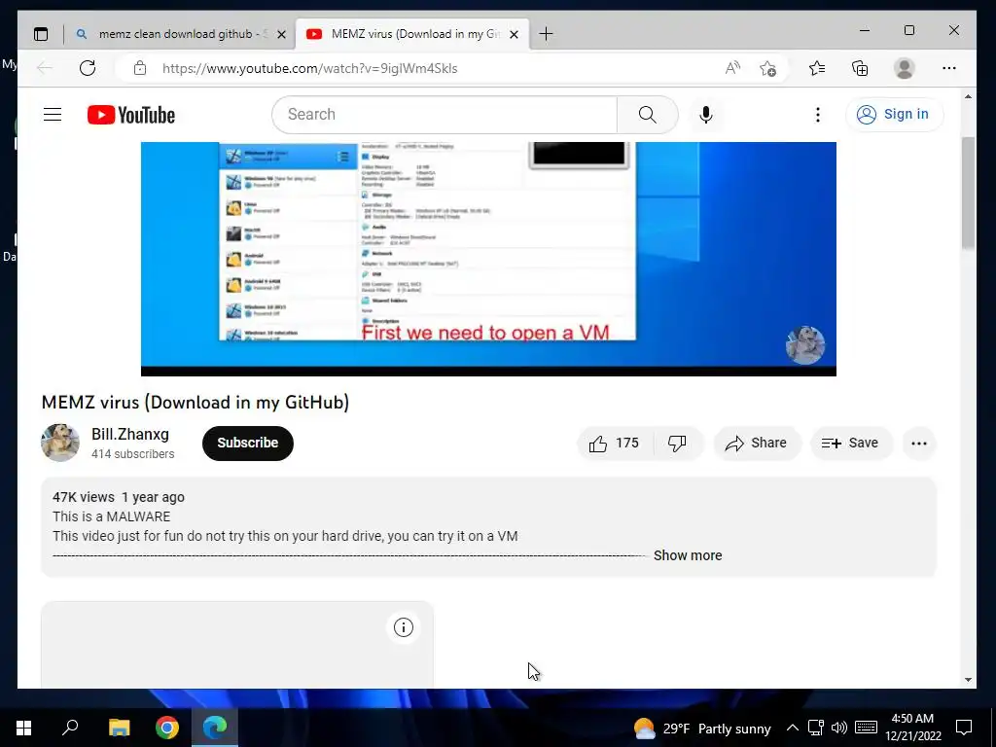Close the MEMZ virus YouTube tab

click(515, 34)
